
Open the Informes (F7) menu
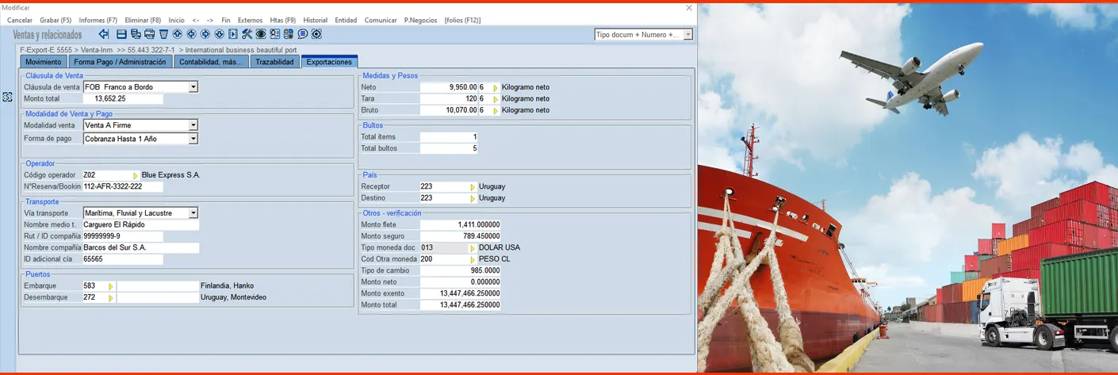[98, 20]
